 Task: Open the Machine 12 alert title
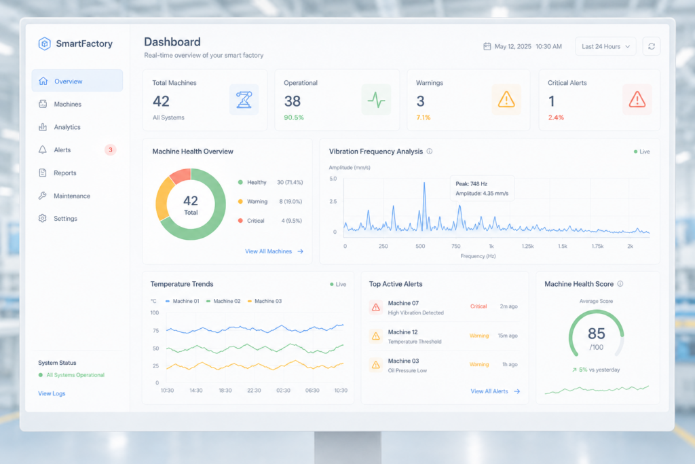pos(402,332)
